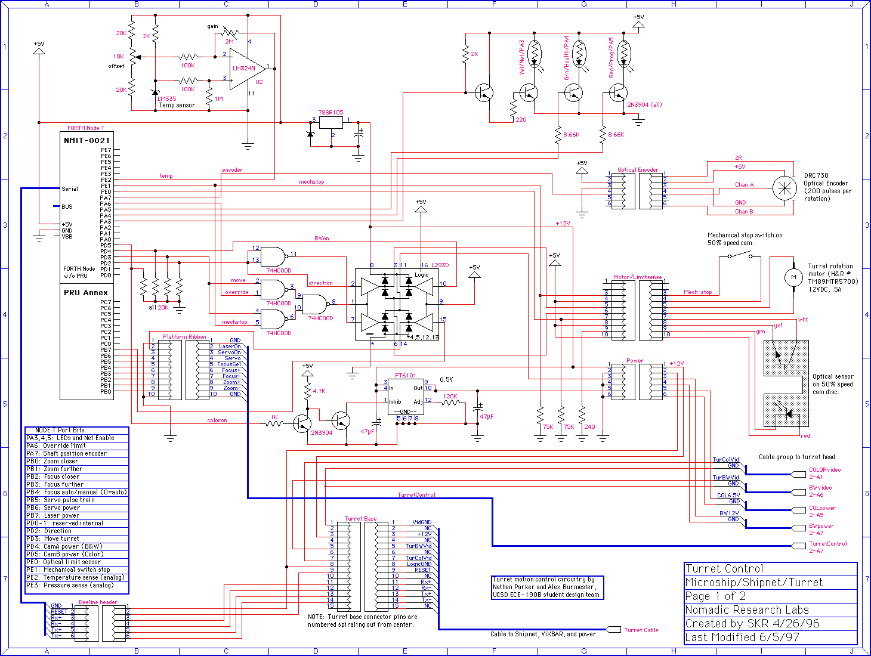Select the BWvideo cable connector terminal

pos(799,492)
